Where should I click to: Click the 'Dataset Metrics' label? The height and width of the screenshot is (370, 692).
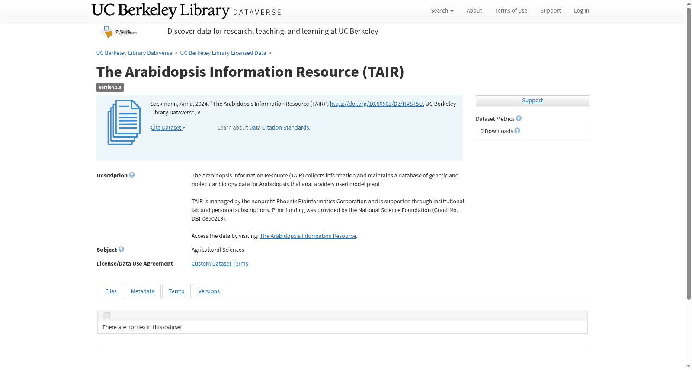(x=495, y=119)
